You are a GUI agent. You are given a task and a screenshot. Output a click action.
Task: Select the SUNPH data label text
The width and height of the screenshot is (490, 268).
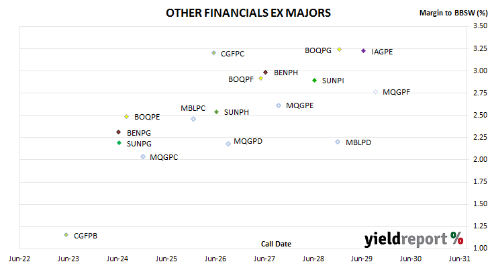click(236, 112)
